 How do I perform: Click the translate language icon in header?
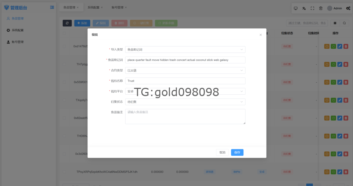[x=304, y=8]
